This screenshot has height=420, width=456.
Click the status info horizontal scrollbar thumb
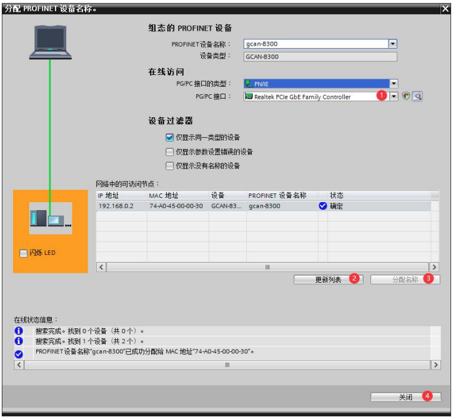[227, 364]
